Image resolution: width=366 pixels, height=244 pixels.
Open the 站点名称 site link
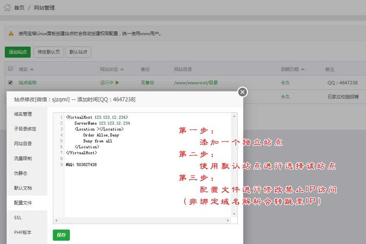28,82
